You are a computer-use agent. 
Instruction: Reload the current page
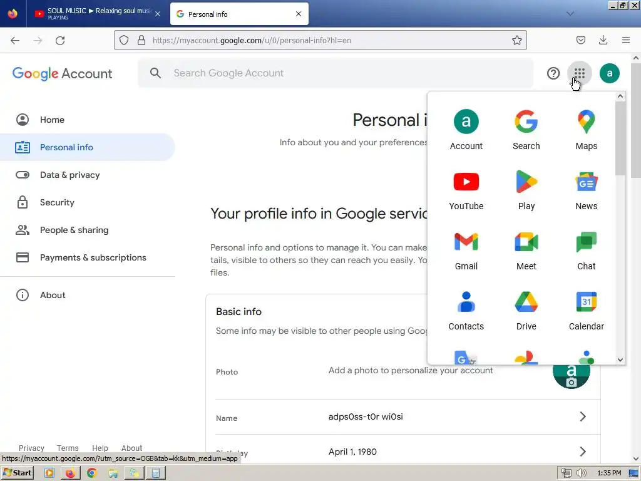[60, 40]
